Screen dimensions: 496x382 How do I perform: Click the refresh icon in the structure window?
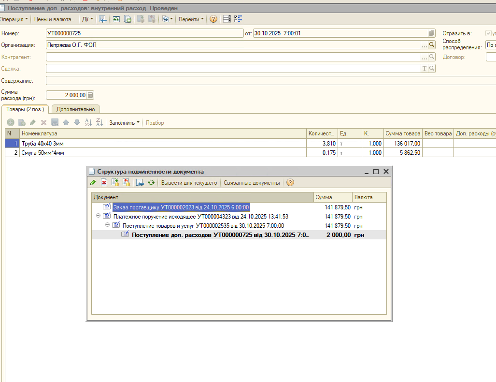point(151,183)
